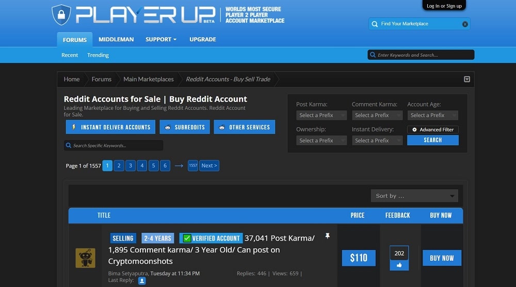Select the Trending sub-navigation link

coord(98,55)
